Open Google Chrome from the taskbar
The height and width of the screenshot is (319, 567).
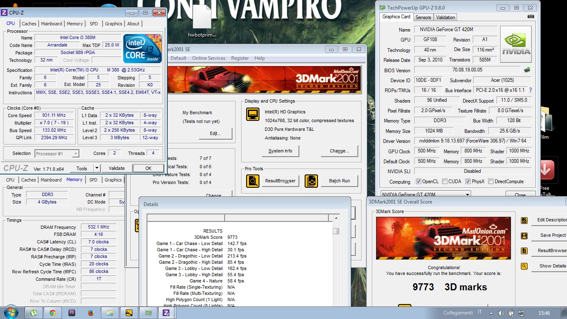pos(53,313)
